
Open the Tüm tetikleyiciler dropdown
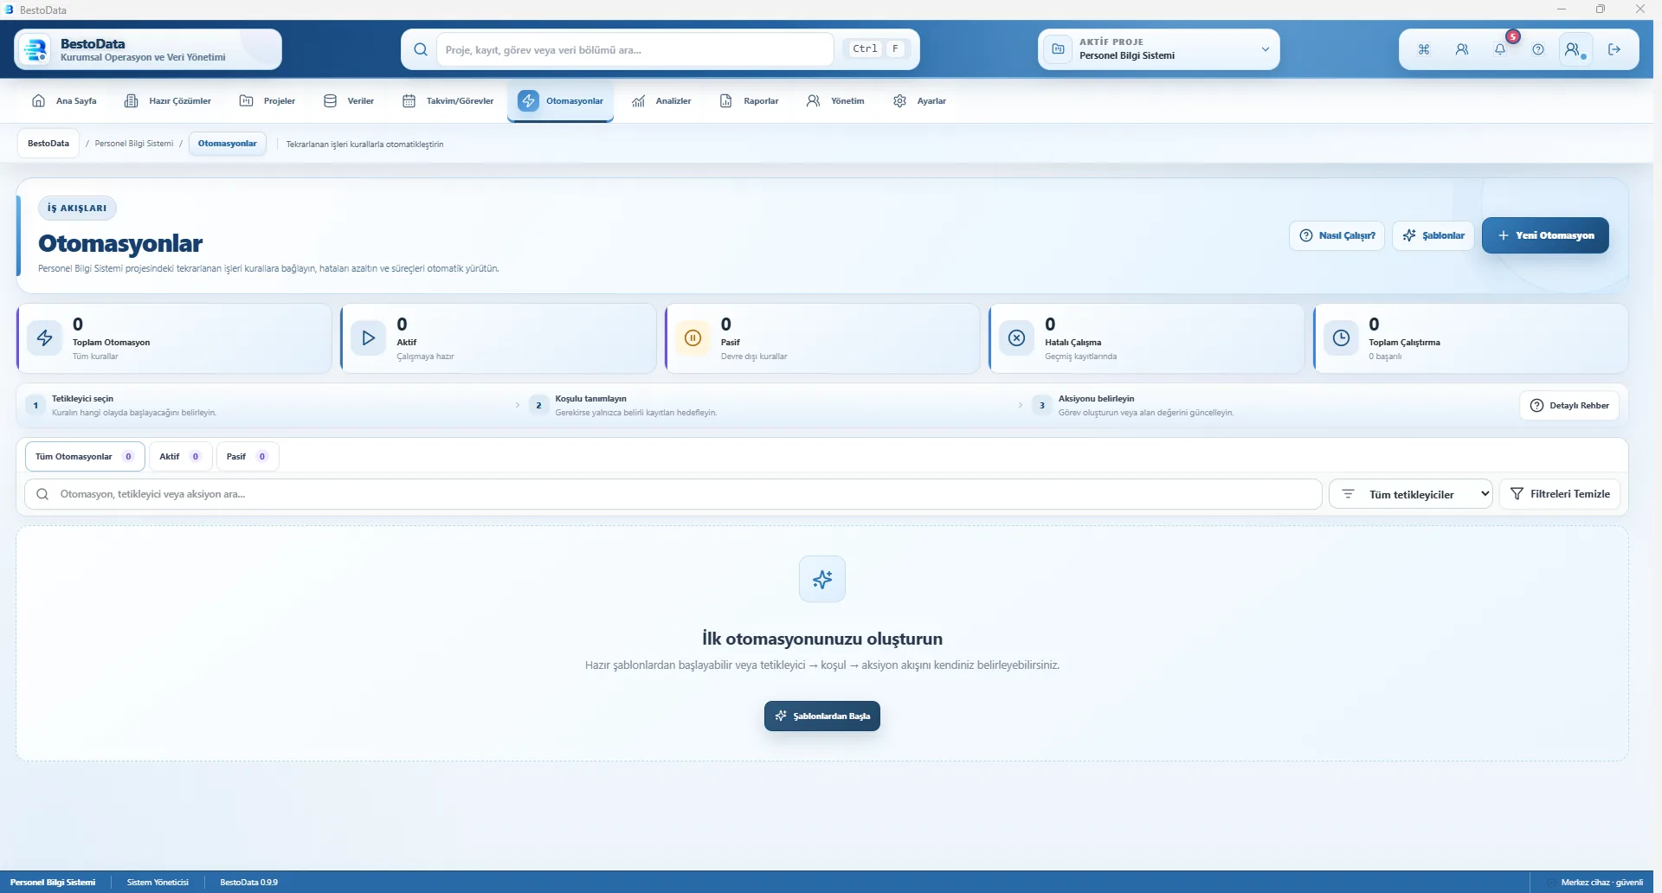click(1411, 494)
